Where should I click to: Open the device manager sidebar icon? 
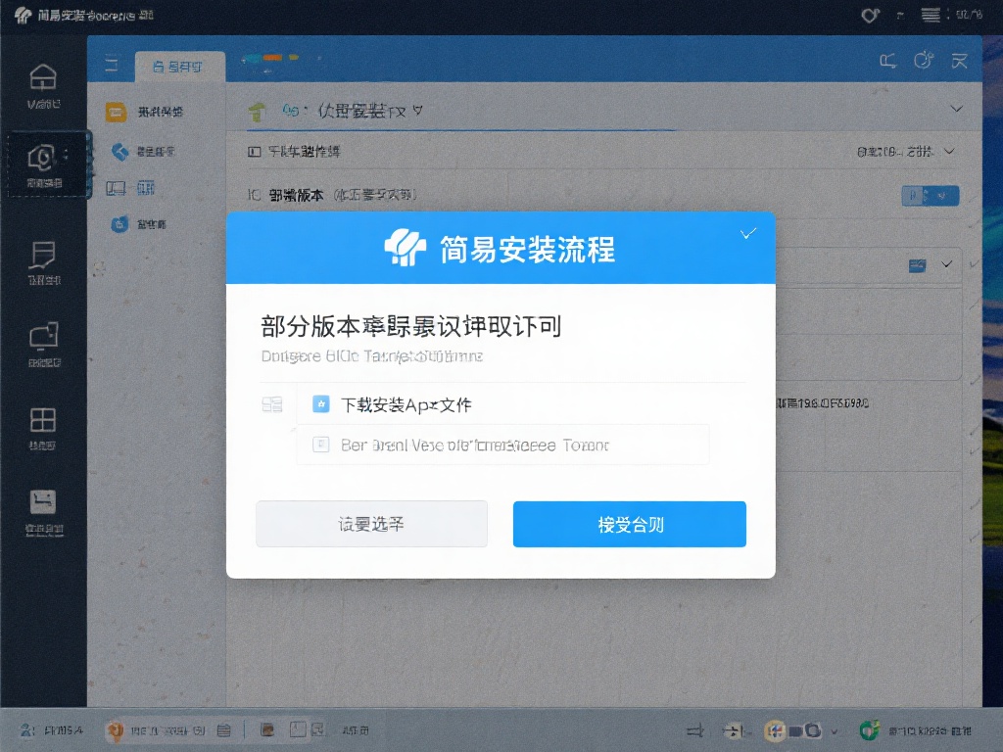point(42,159)
